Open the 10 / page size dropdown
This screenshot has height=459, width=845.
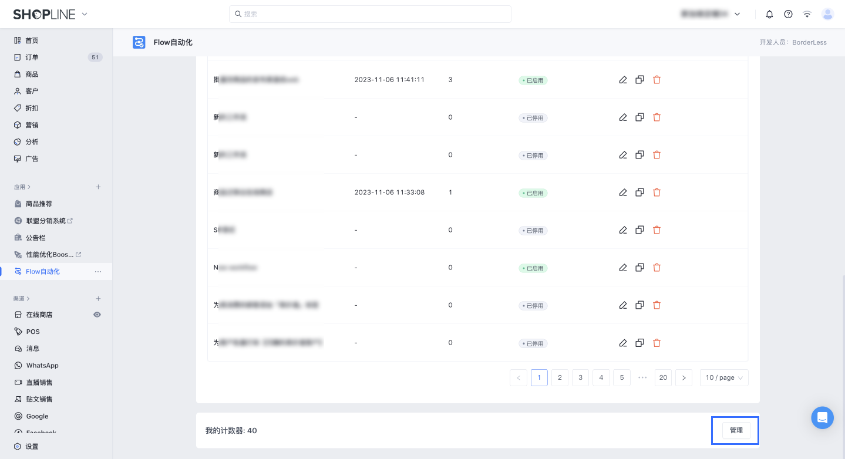tap(724, 378)
